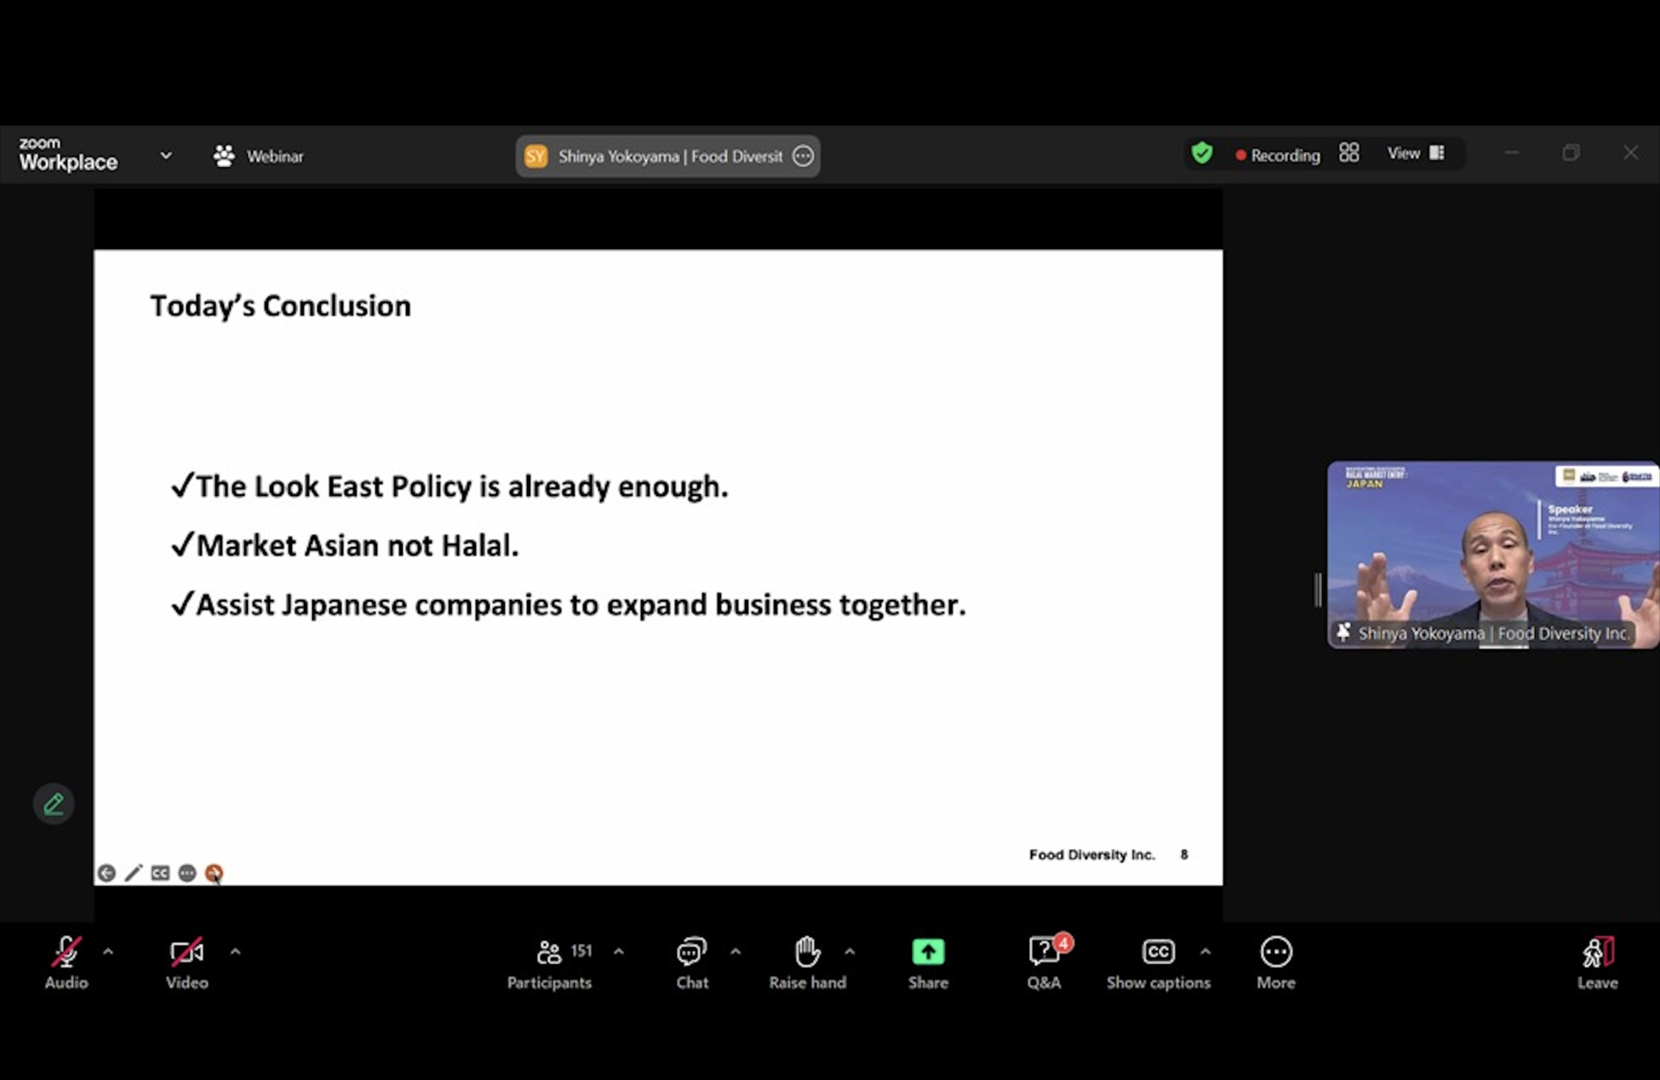The width and height of the screenshot is (1660, 1080).
Task: Click the speaker video thumbnail
Action: tap(1491, 555)
